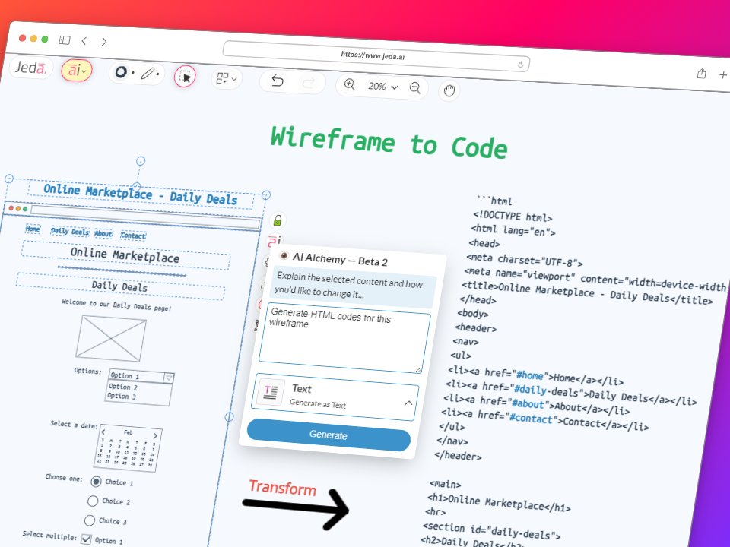The height and width of the screenshot is (547, 730).
Task: Go forward with the browser forward arrow
Action: [x=104, y=42]
